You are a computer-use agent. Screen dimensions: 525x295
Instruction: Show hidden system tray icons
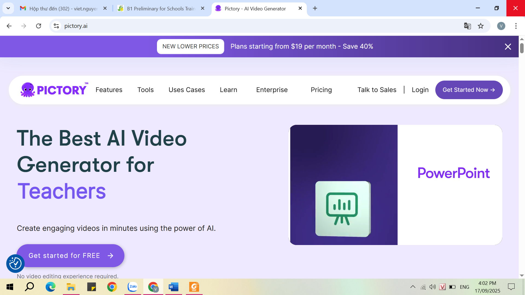click(x=413, y=287)
